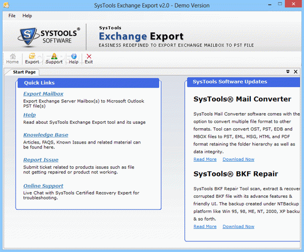Viewport: 304px width, 252px height.
Task: Click Download Now under Mail Converter
Action: [239, 159]
